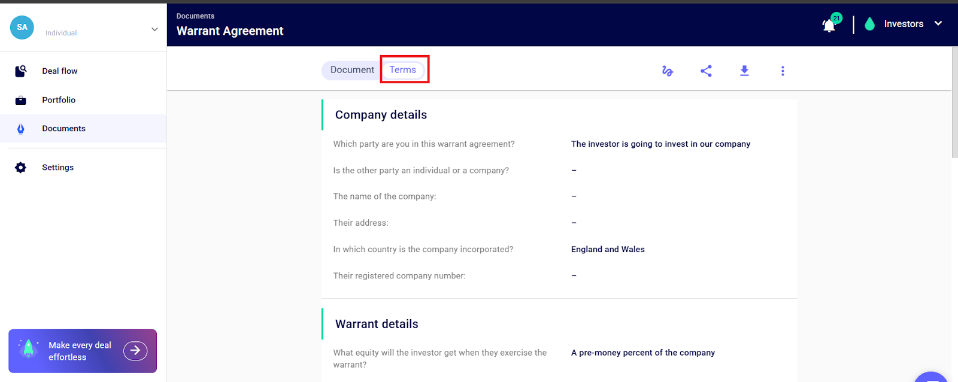Click the Documents breadcrumb link
Viewport: 958px width, 382px height.
[195, 16]
